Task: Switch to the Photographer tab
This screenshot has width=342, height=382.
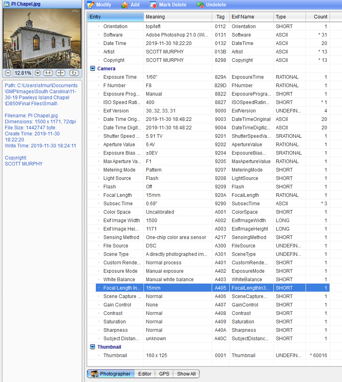Action: coord(111,374)
